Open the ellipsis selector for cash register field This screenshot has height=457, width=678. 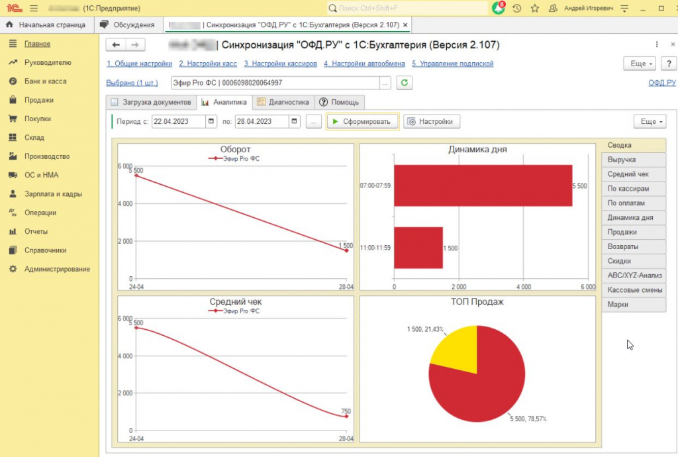pos(385,83)
